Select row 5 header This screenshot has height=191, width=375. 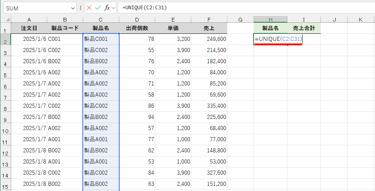click(x=5, y=72)
